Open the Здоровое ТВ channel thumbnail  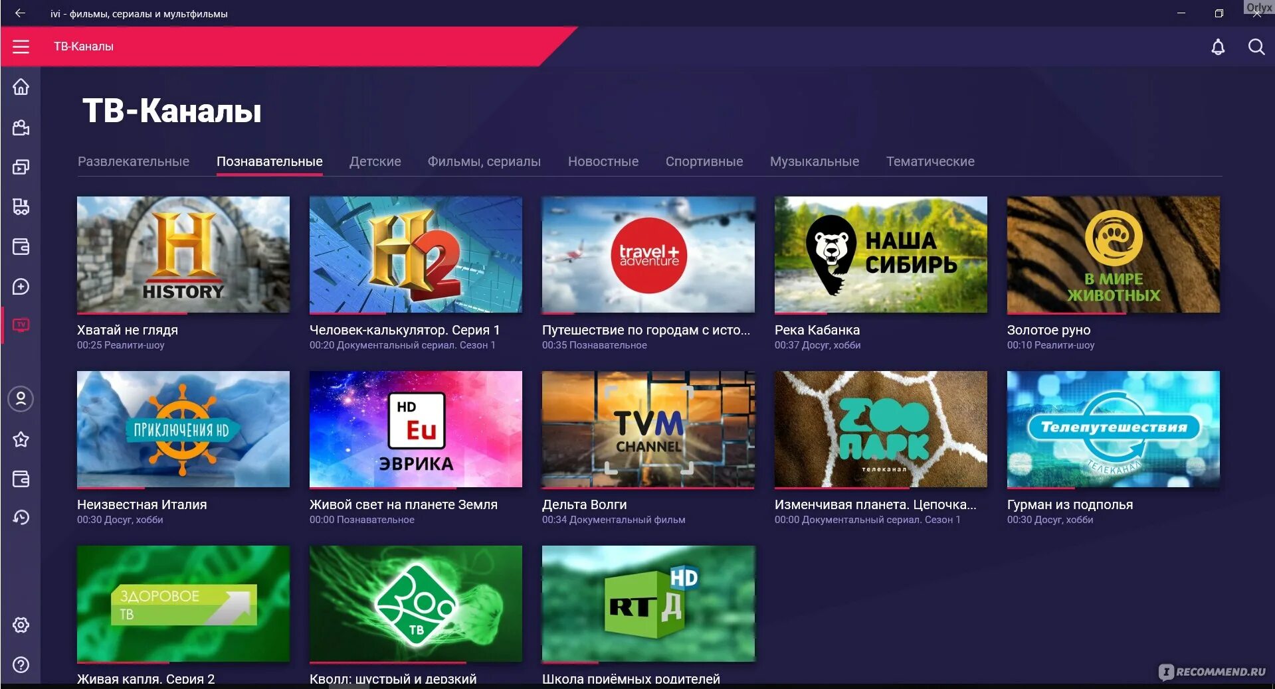pos(183,603)
